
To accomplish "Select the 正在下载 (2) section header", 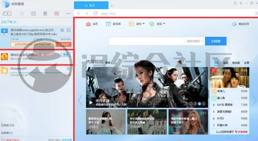I will [9, 22].
